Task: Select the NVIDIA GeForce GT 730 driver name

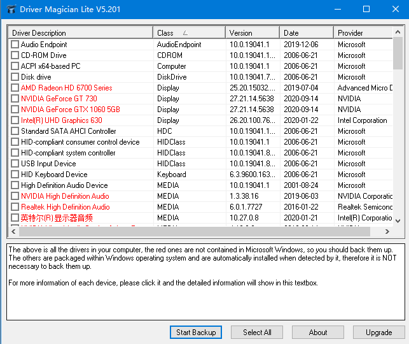Action: (x=59, y=99)
